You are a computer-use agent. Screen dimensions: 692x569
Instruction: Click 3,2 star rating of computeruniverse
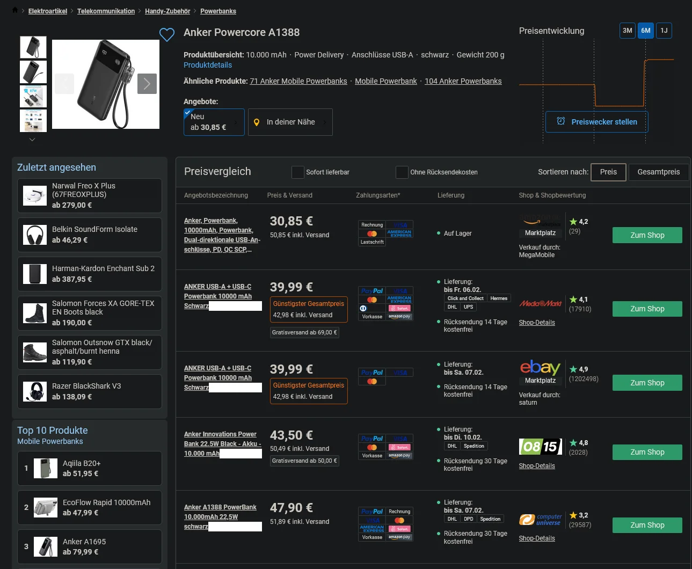(579, 515)
